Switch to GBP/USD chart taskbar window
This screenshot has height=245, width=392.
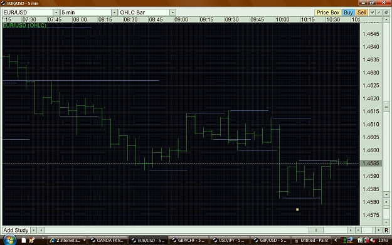click(x=270, y=240)
